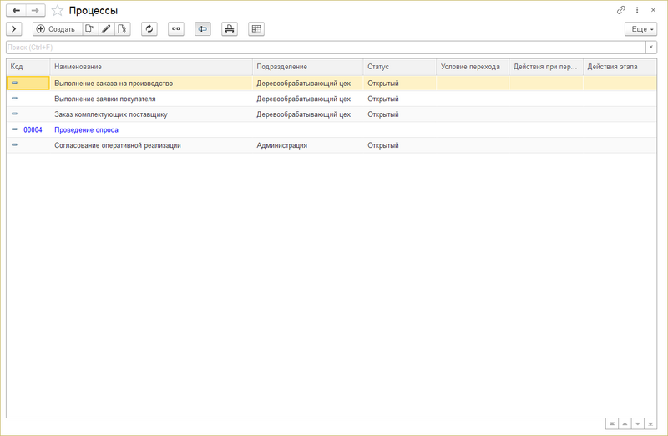Screen dimensions: 668x436
Task: Jump to the last list record
Action: pos(650,423)
